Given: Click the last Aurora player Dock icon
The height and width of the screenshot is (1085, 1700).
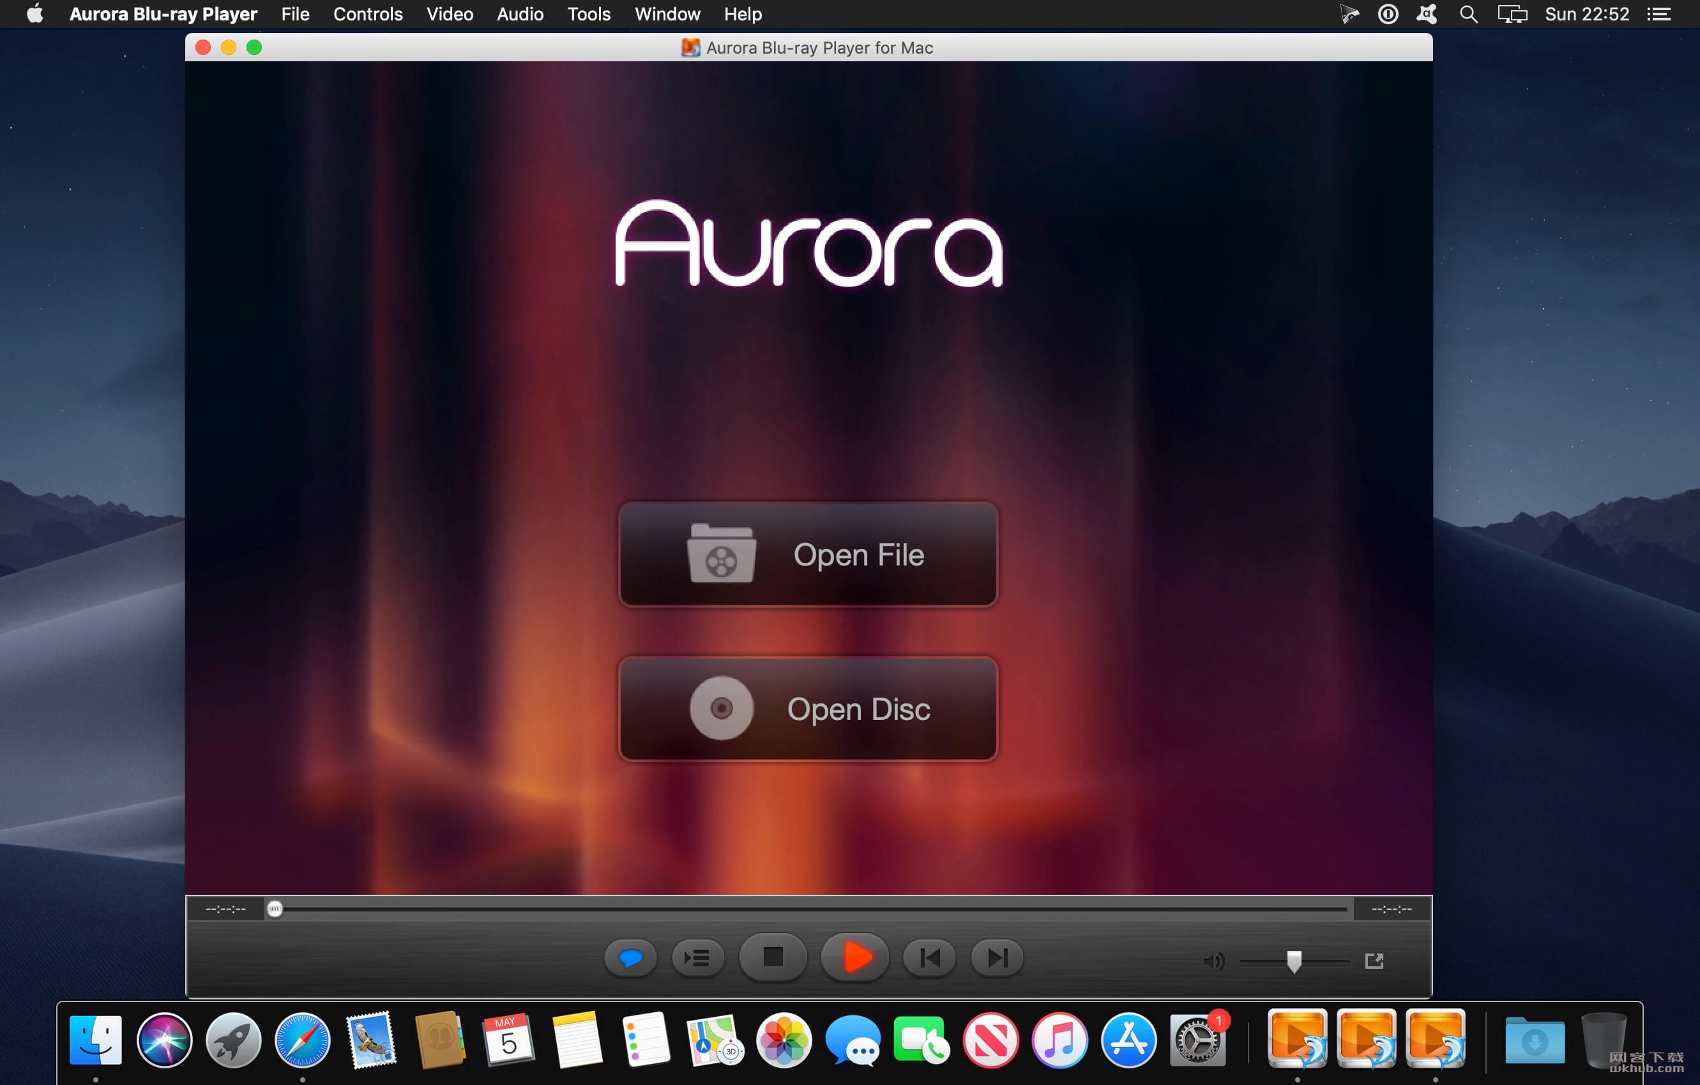Looking at the screenshot, I should [1435, 1038].
